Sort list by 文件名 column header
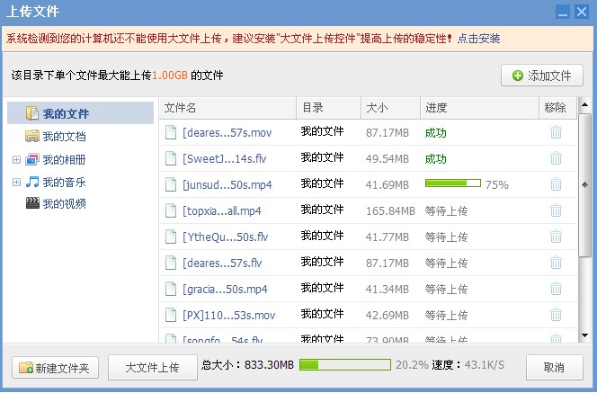This screenshot has width=597, height=393. tap(227, 108)
